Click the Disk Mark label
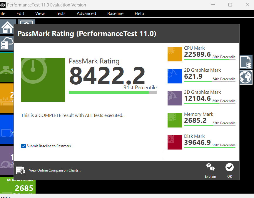254x198 pixels. [194, 136]
